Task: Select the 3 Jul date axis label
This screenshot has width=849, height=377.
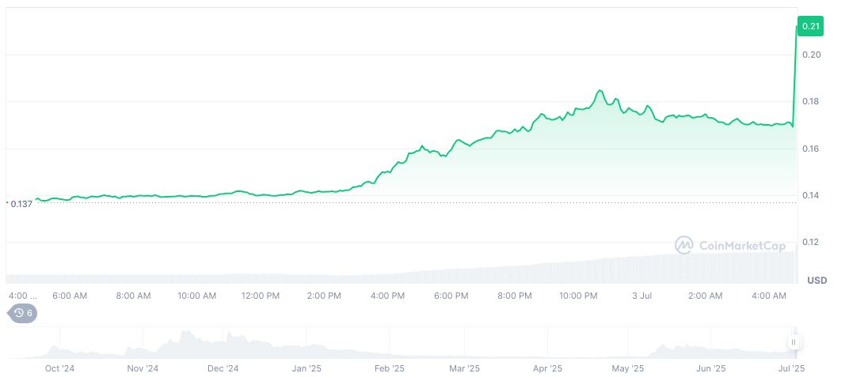Action: [x=641, y=296]
